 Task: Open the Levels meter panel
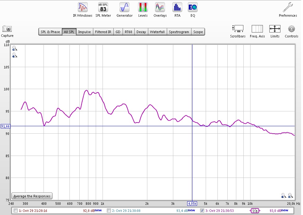click(x=143, y=10)
